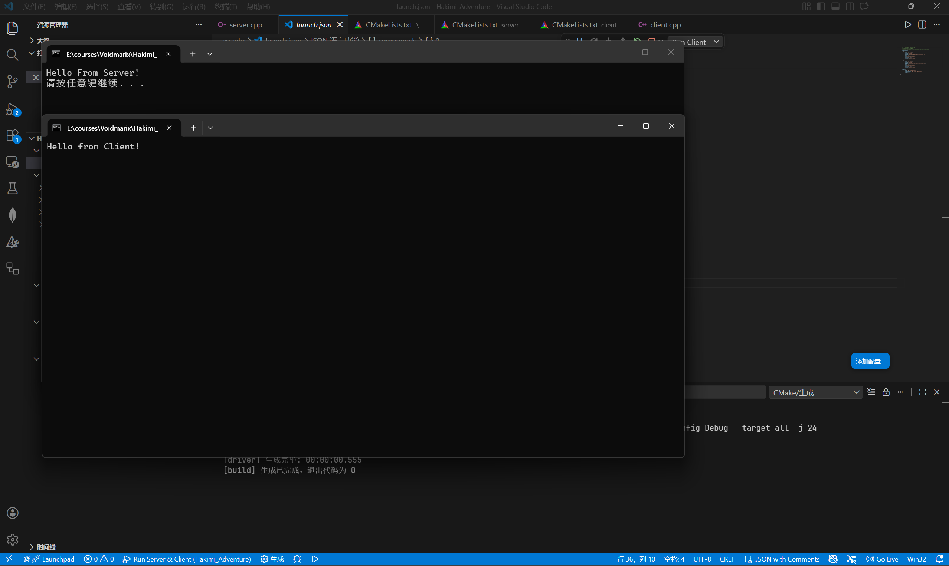Toggle the bottom panel visibility
This screenshot has width=949, height=566.
pos(835,6)
